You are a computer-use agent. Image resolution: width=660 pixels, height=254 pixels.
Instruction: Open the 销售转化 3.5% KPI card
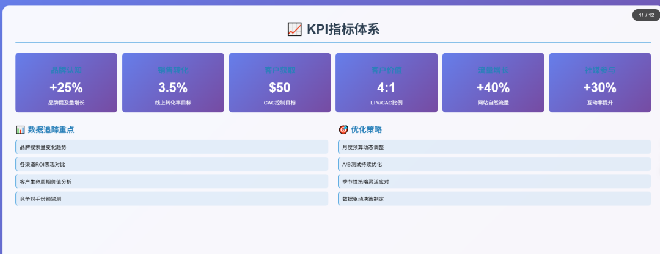(x=173, y=82)
